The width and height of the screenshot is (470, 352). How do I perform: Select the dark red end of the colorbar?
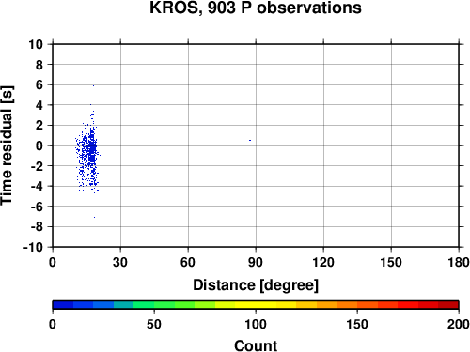click(448, 305)
